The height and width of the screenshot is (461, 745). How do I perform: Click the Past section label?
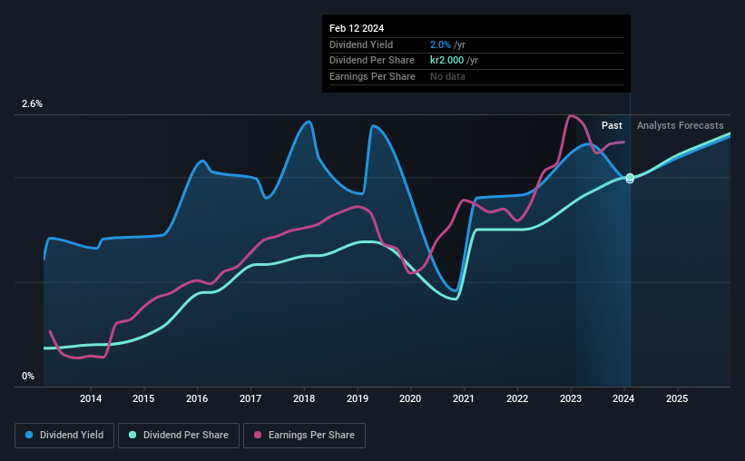[x=612, y=125]
